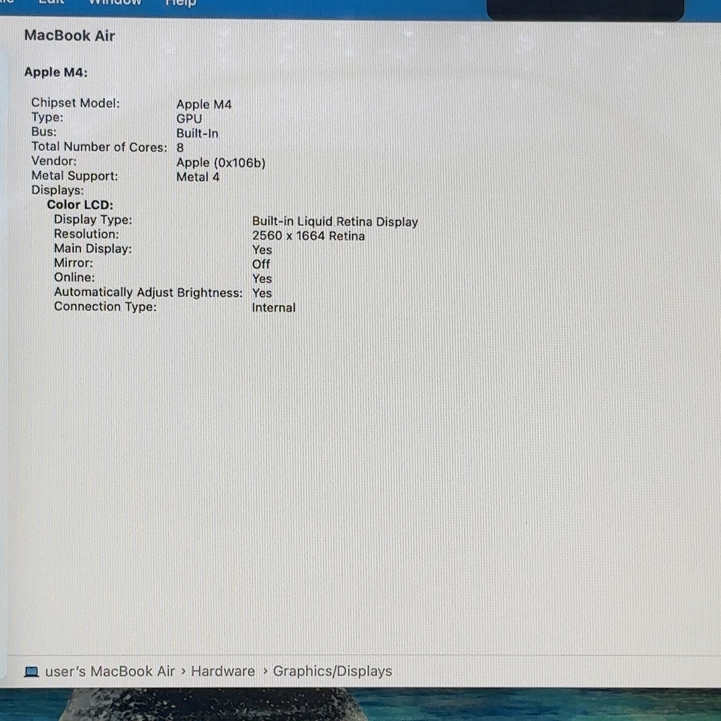Select the Vendor value "Apple (0x106b)"

221,162
